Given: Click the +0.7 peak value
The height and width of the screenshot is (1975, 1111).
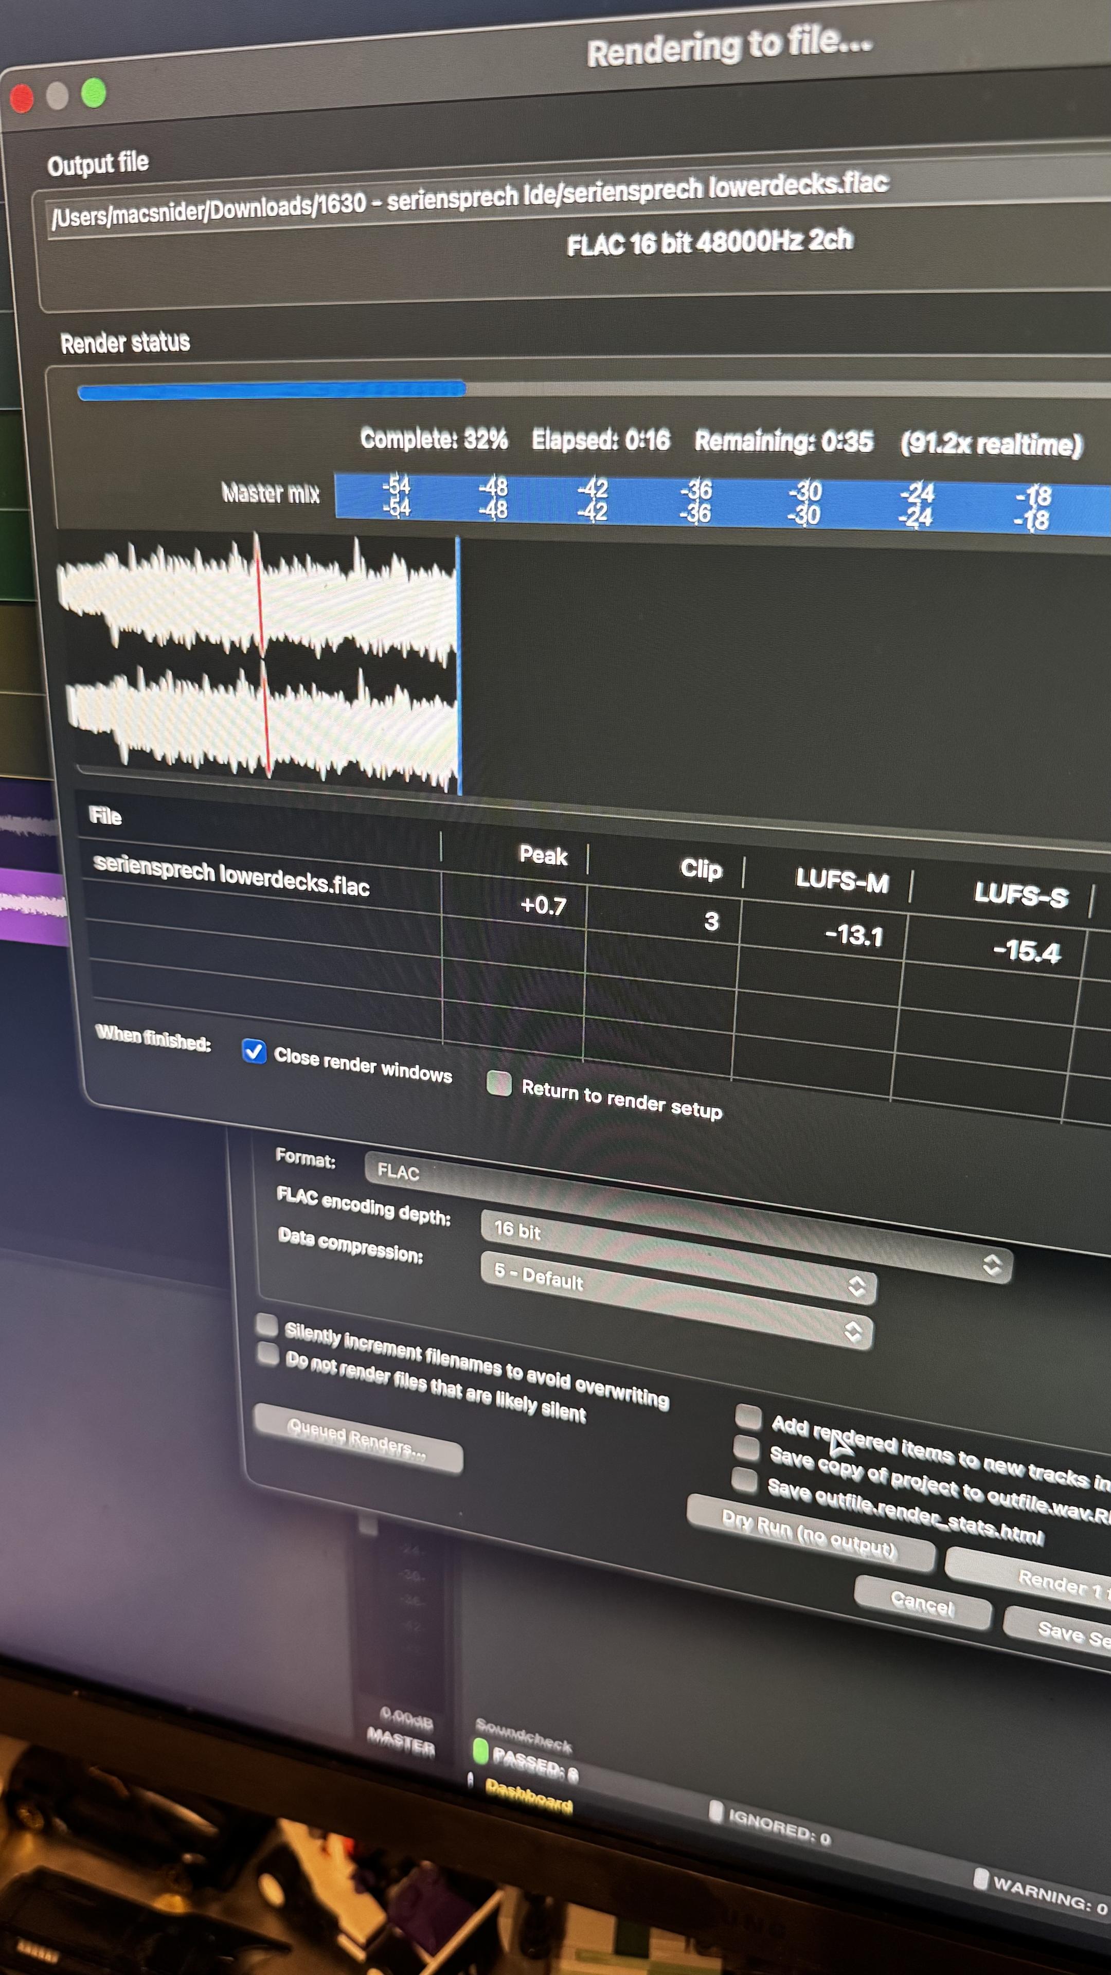Looking at the screenshot, I should click(x=543, y=905).
